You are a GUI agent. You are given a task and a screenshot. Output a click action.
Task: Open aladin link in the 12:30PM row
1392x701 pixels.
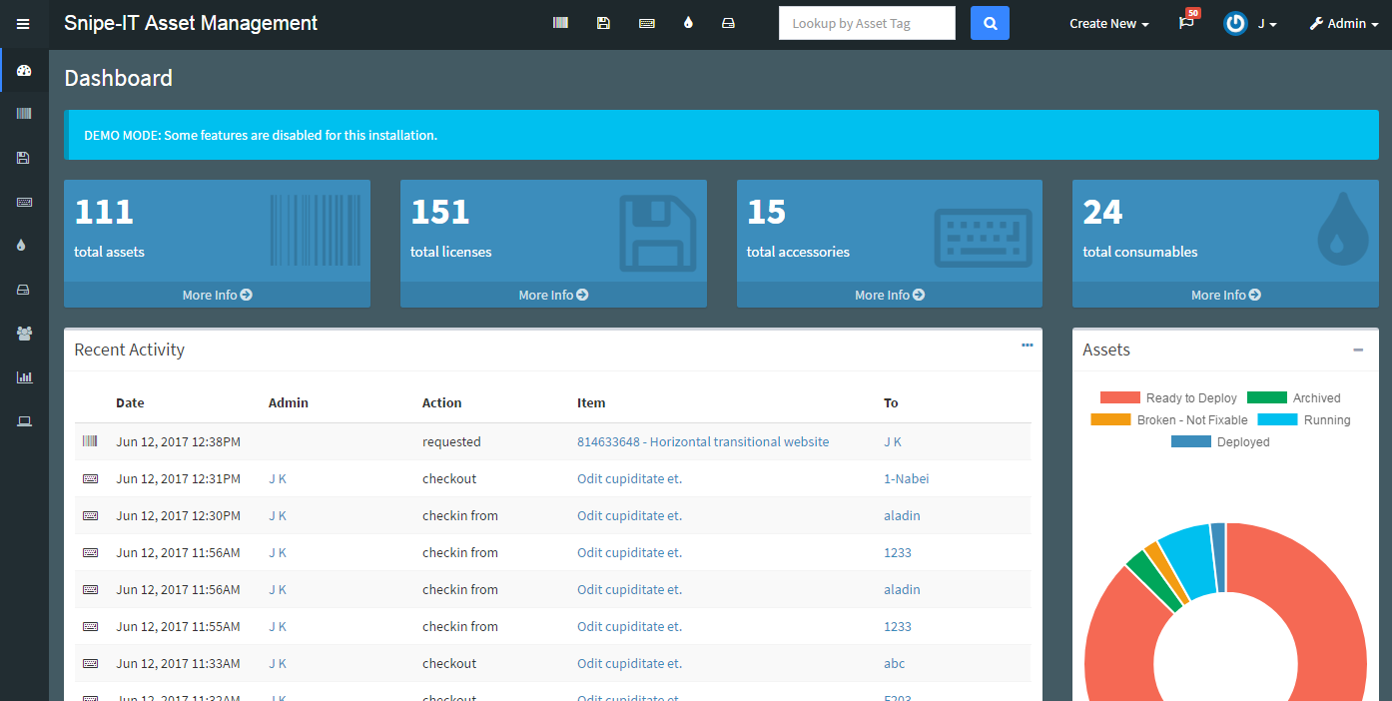coord(902,515)
